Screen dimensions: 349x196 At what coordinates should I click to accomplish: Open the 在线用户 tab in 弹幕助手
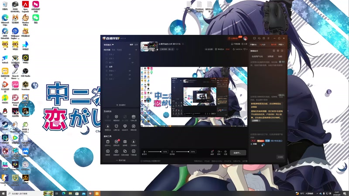click(x=257, y=57)
